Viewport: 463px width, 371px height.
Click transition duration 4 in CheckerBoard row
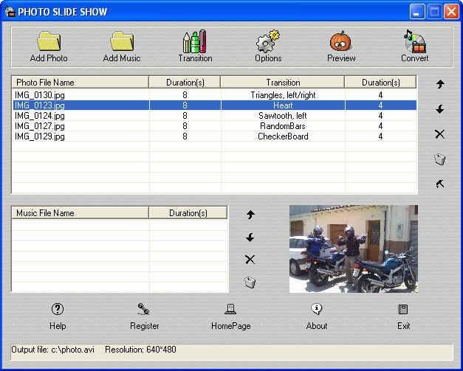click(380, 136)
